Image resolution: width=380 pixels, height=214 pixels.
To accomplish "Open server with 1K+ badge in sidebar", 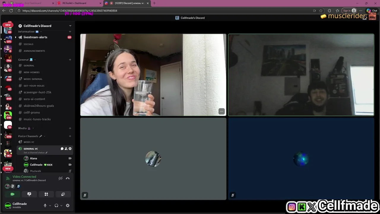I will point(8,153).
